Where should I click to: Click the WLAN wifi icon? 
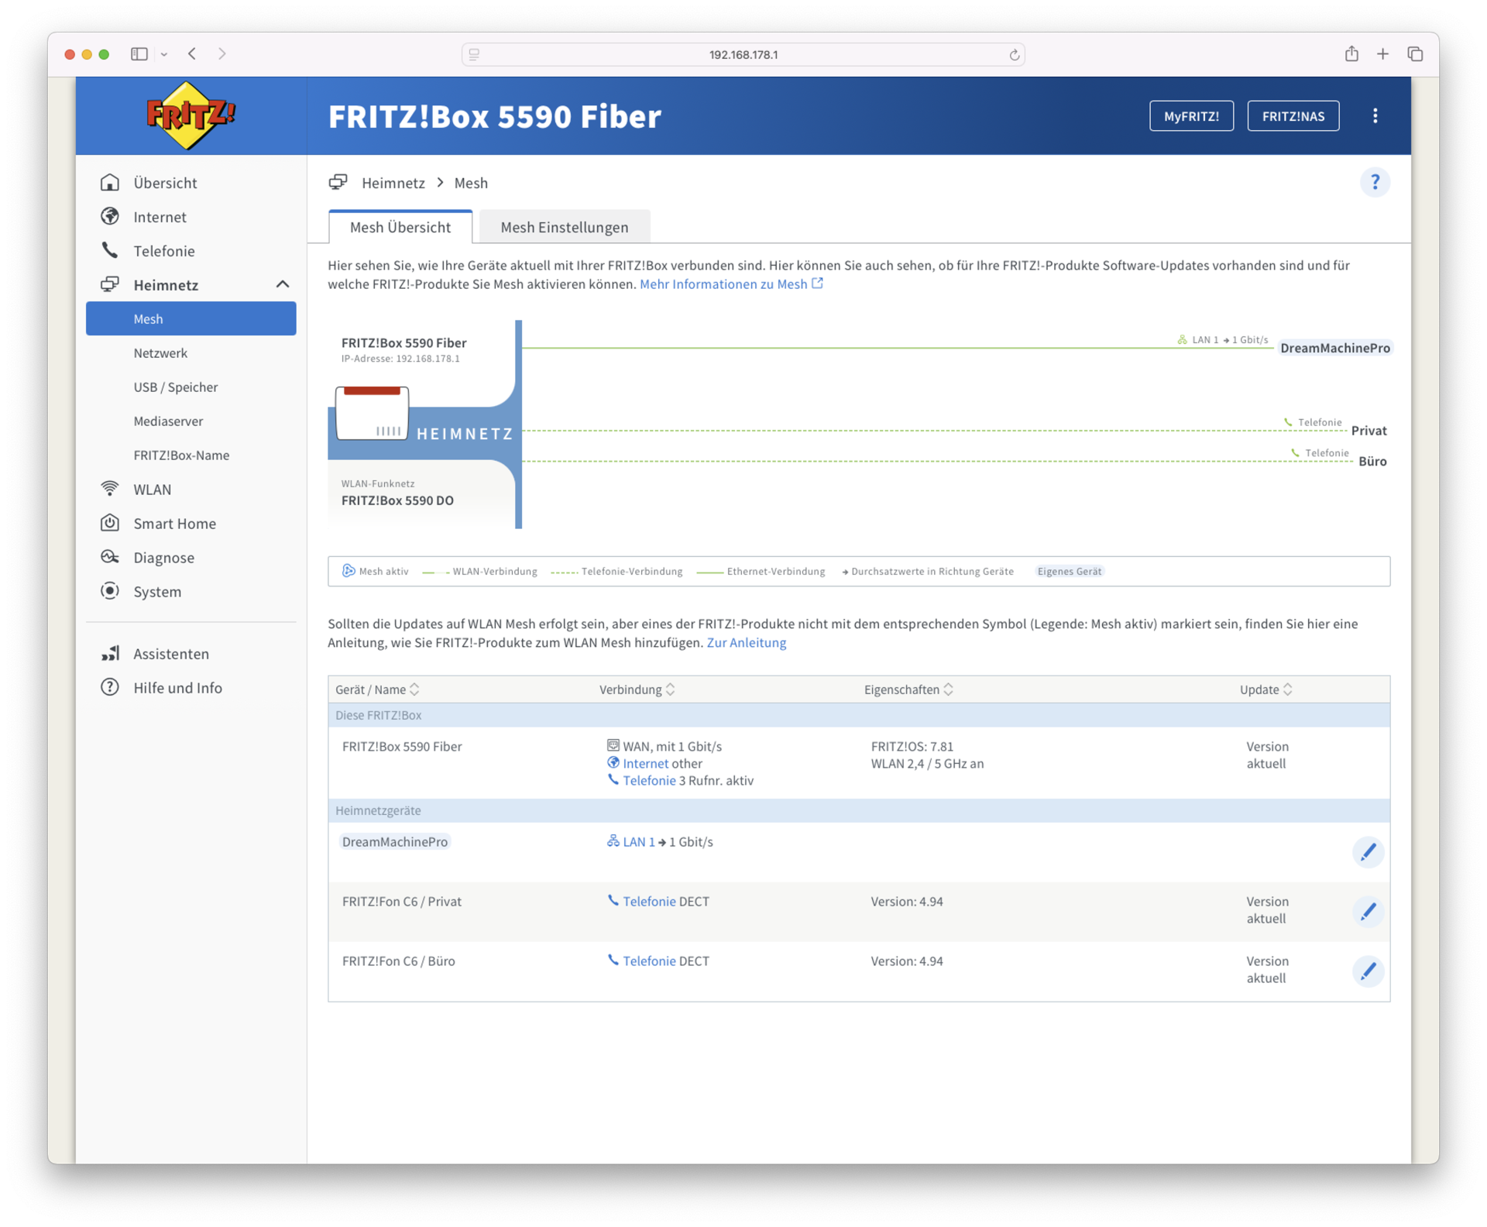click(110, 489)
